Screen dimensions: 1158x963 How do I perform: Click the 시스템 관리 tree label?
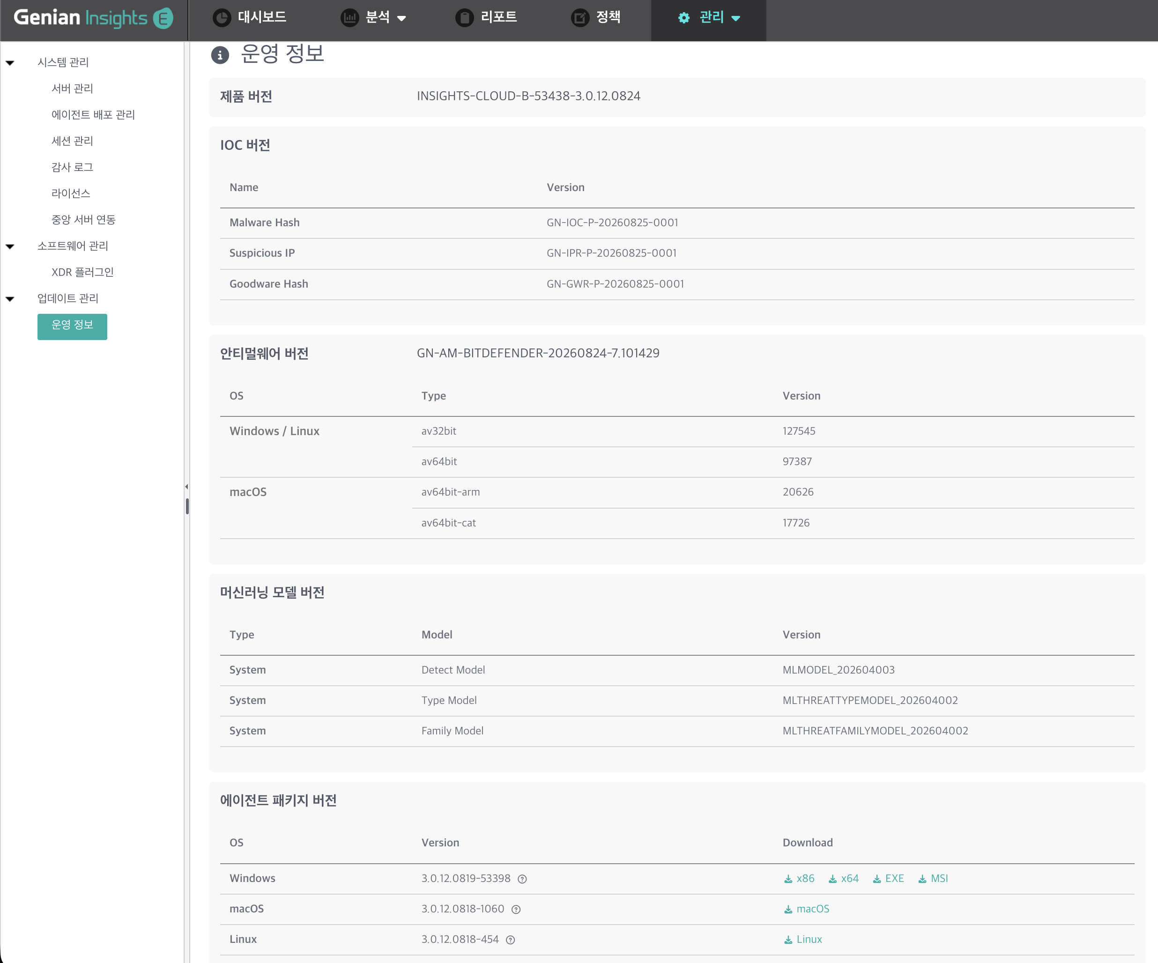tap(63, 62)
